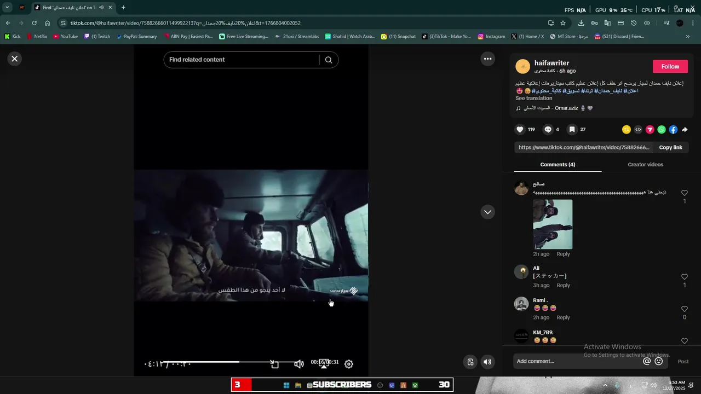Save video with bookmark icon
Image resolution: width=701 pixels, height=394 pixels.
tap(572, 130)
